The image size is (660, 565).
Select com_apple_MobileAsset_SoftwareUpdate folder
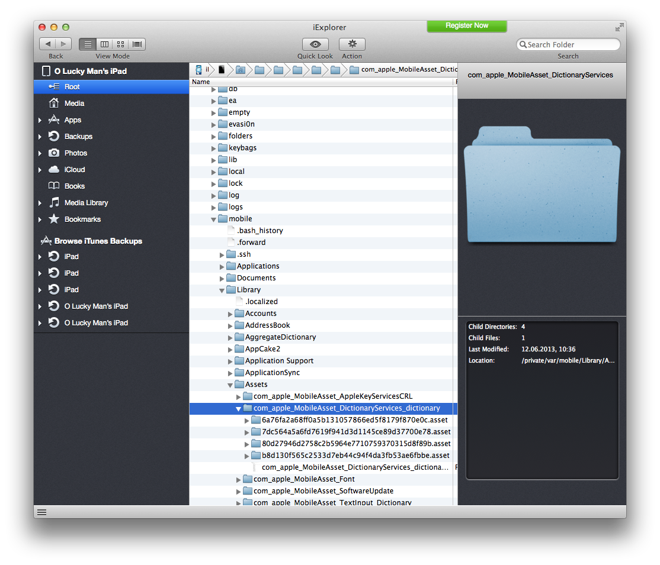323,490
